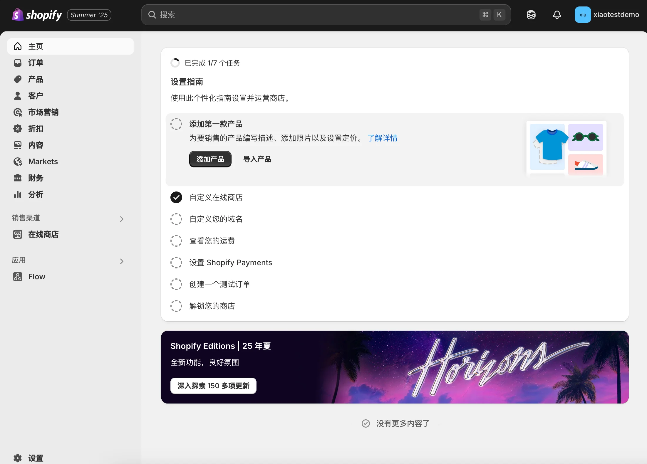Click the 1/7 tasks progress ring
Viewport: 647px width, 464px height.
pos(175,63)
